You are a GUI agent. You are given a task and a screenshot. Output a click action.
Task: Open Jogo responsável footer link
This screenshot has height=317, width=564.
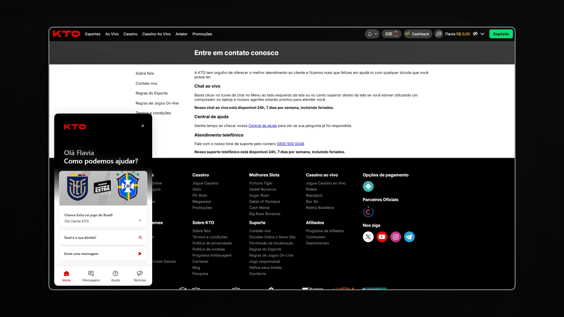coord(264,262)
